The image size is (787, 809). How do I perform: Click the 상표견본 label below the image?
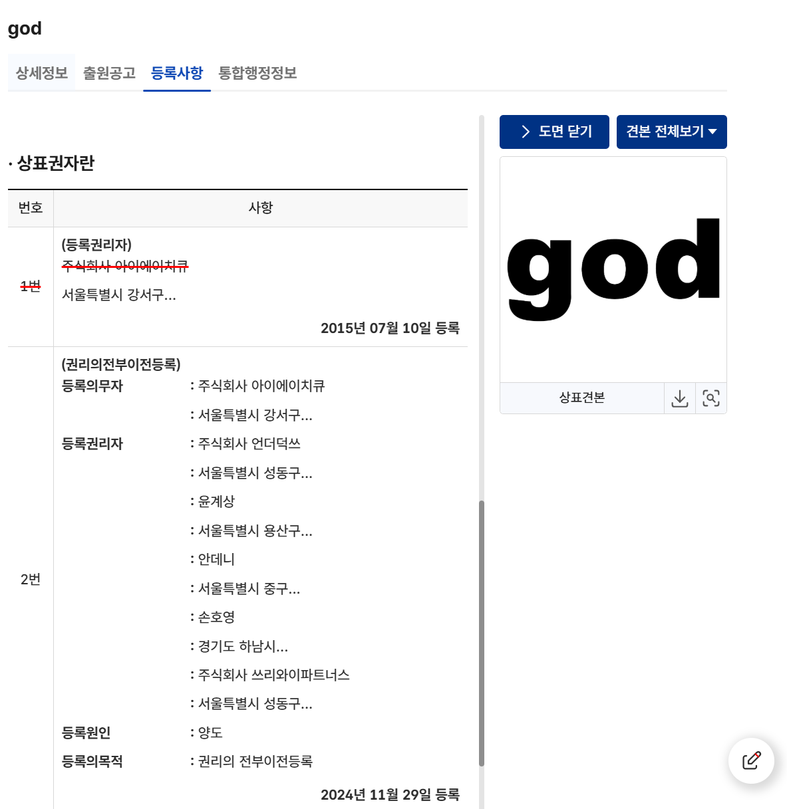click(581, 398)
